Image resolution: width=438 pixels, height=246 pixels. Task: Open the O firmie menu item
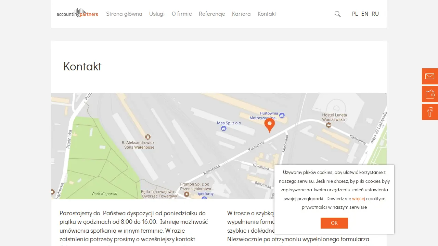click(x=182, y=14)
